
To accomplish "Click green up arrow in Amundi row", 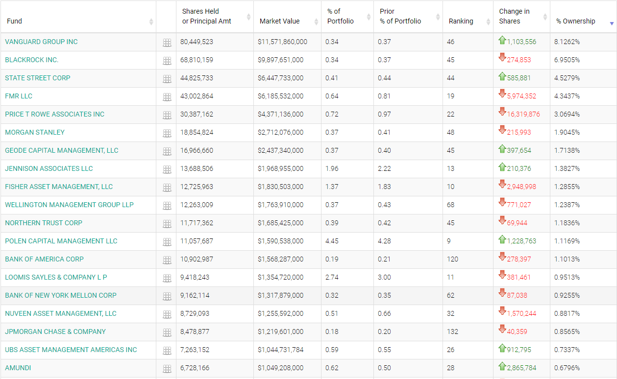I will 502,366.
